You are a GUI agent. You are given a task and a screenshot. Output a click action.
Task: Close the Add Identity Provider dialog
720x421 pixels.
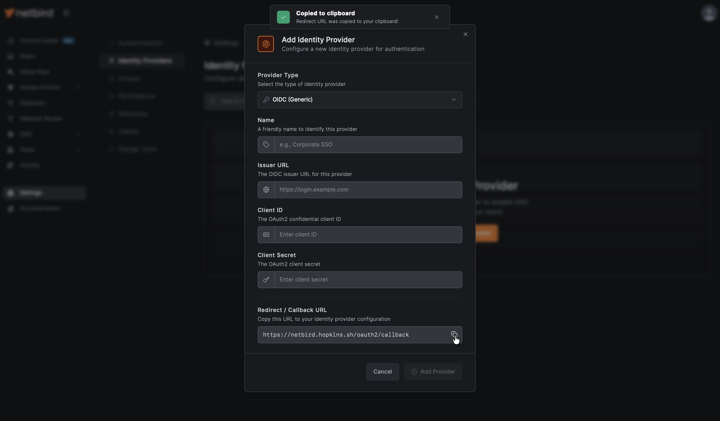click(x=465, y=34)
